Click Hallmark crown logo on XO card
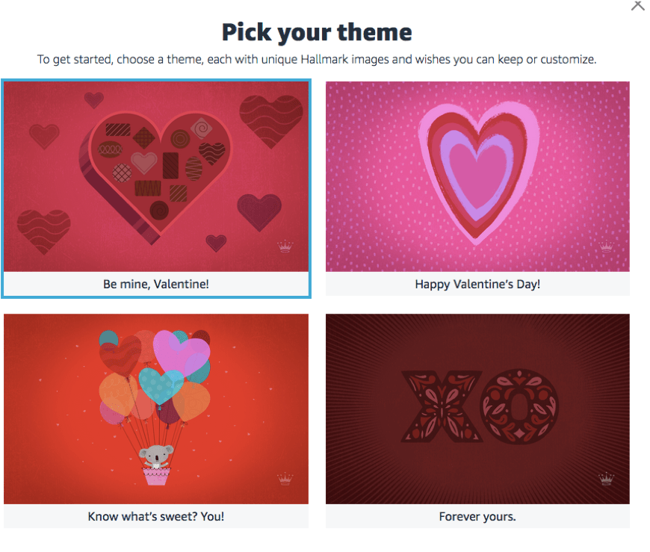The height and width of the screenshot is (552, 650). pos(606,479)
